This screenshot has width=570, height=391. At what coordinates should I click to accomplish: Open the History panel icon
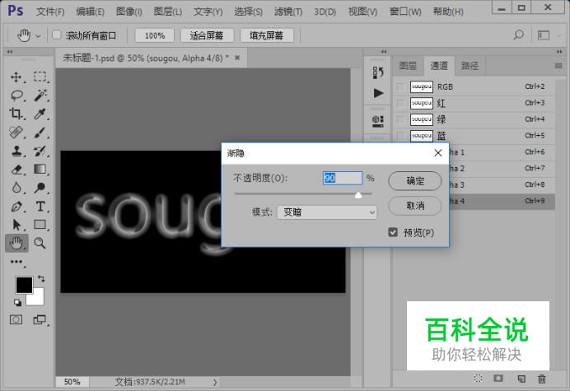tap(378, 72)
